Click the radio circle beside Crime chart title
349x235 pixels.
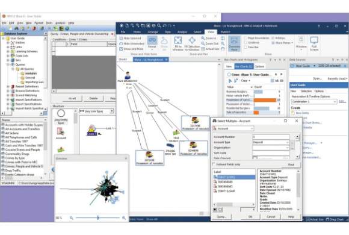point(229,75)
